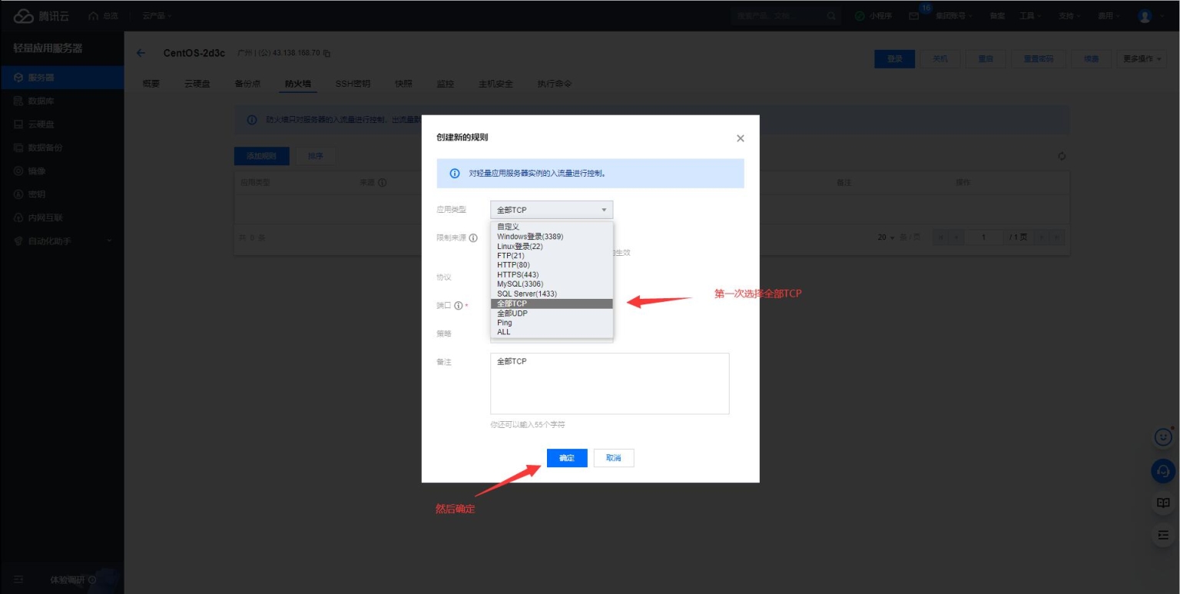Screen dimensions: 1180x594
Task: Switch to the SSH密钥 tab
Action: pos(353,84)
